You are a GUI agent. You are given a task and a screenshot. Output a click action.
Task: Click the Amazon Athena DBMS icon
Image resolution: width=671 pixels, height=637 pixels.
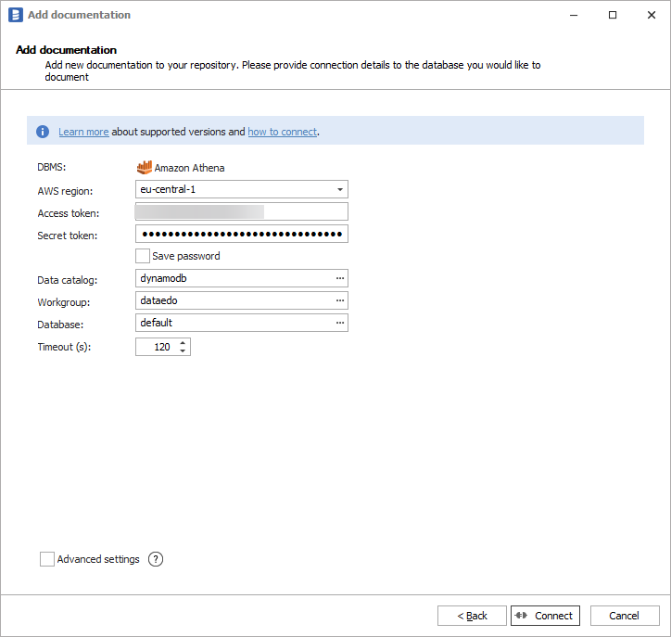pyautogui.click(x=144, y=168)
